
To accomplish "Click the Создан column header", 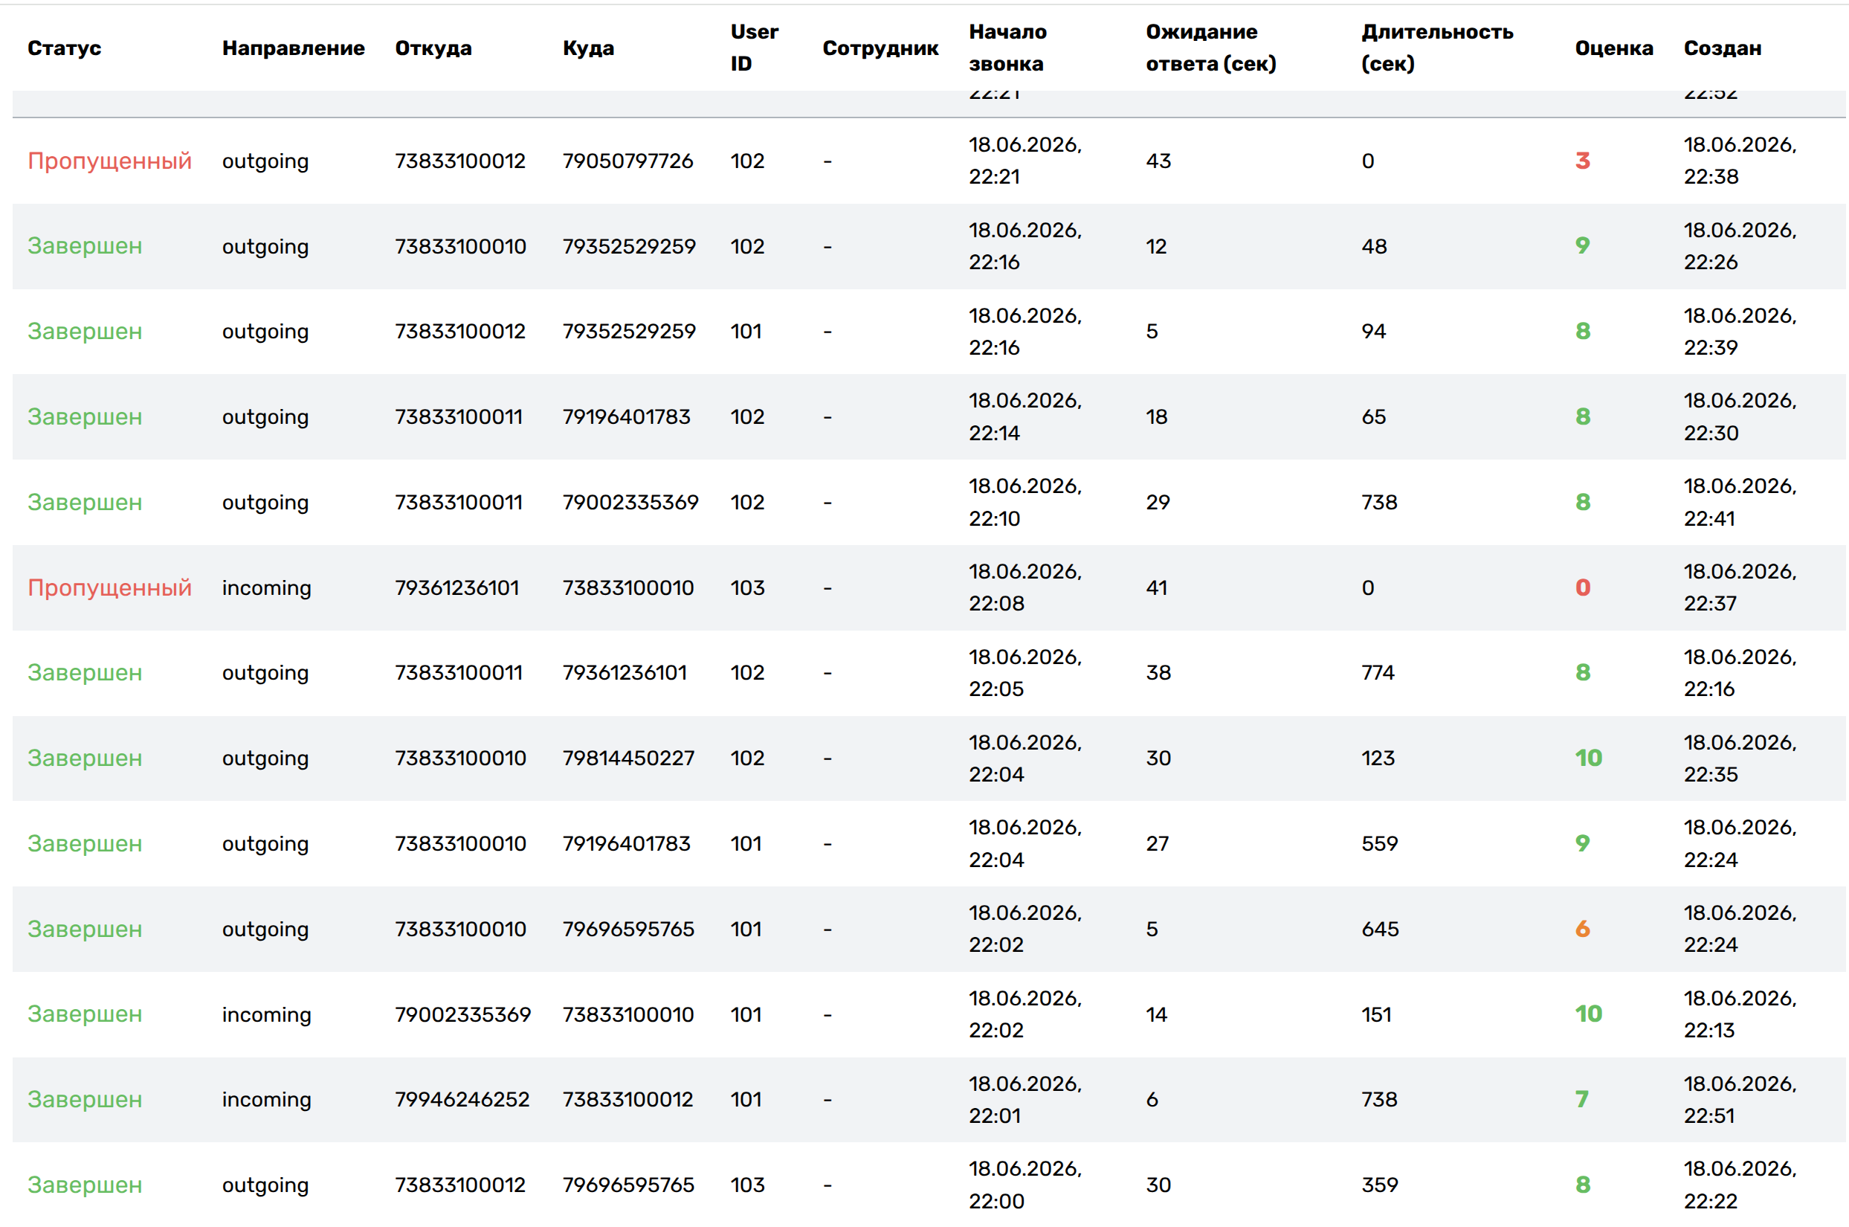I will click(x=1723, y=48).
